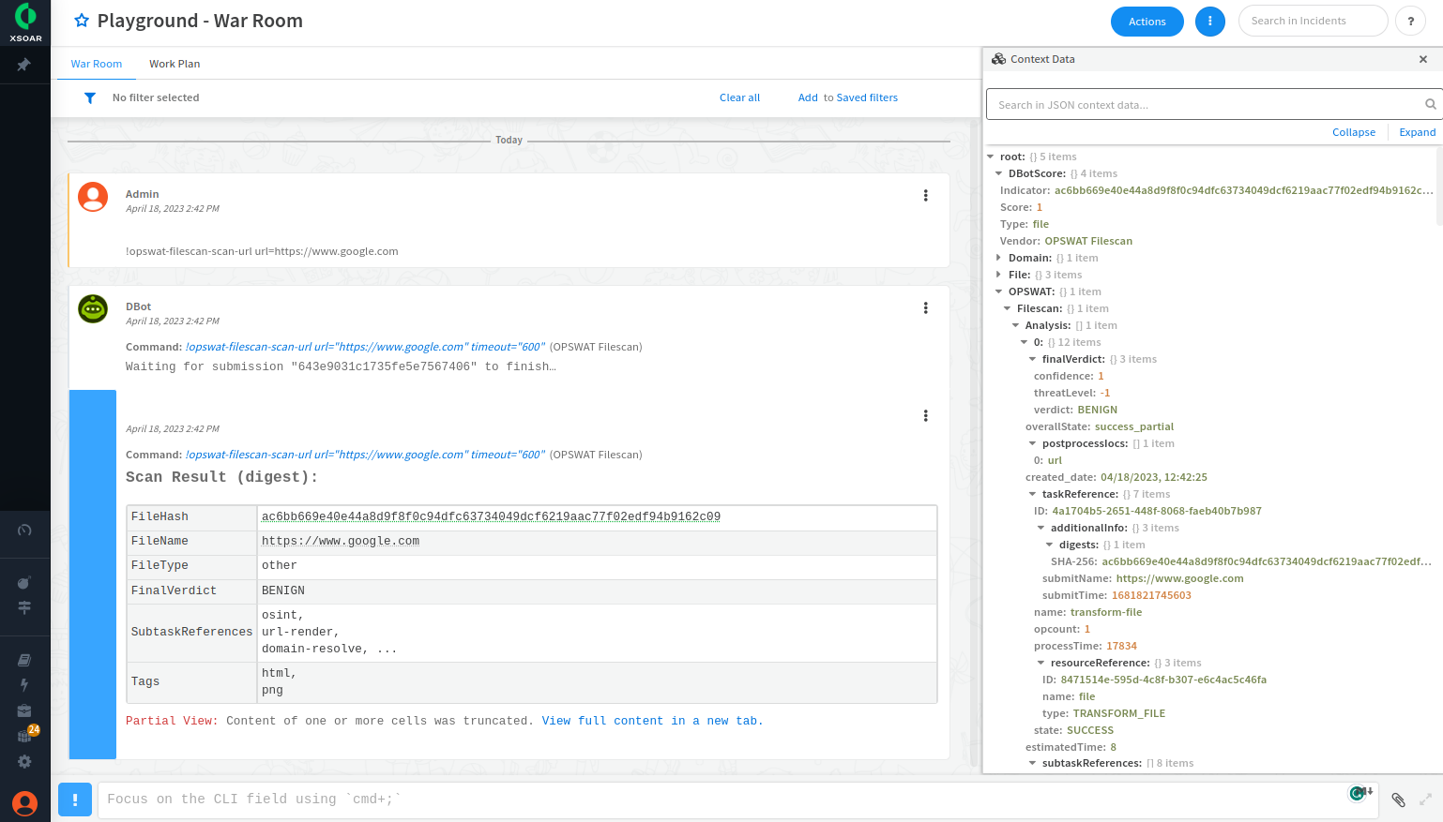The width and height of the screenshot is (1443, 822).
Task: Collapse the digests node
Action: [1050, 545]
